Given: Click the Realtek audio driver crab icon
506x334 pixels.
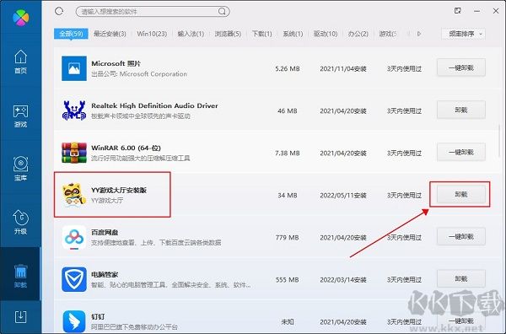Looking at the screenshot, I should pos(74,110).
